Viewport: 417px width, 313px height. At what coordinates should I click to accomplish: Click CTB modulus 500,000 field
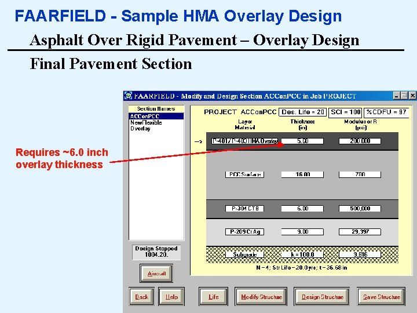[x=360, y=209]
